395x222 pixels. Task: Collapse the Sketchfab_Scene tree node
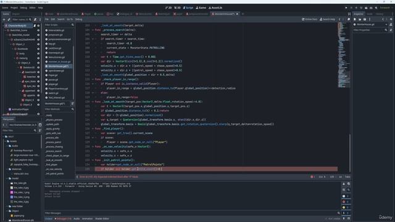tap(6, 30)
